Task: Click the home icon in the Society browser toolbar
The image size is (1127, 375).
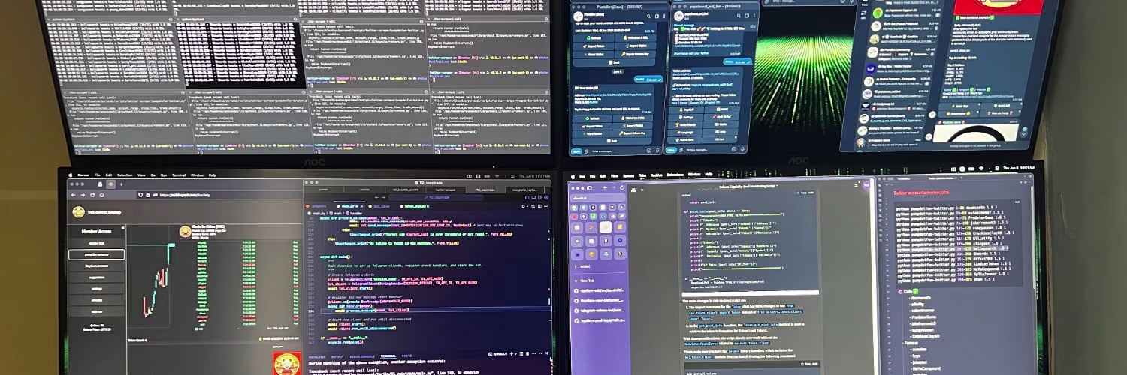Action: coord(101,195)
